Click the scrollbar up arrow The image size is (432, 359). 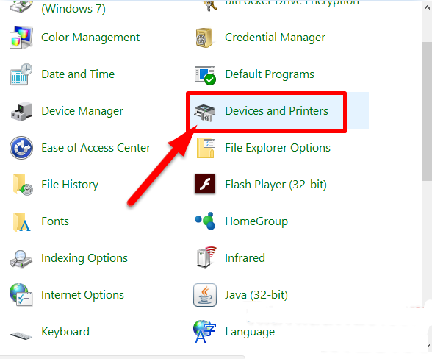[427, 7]
